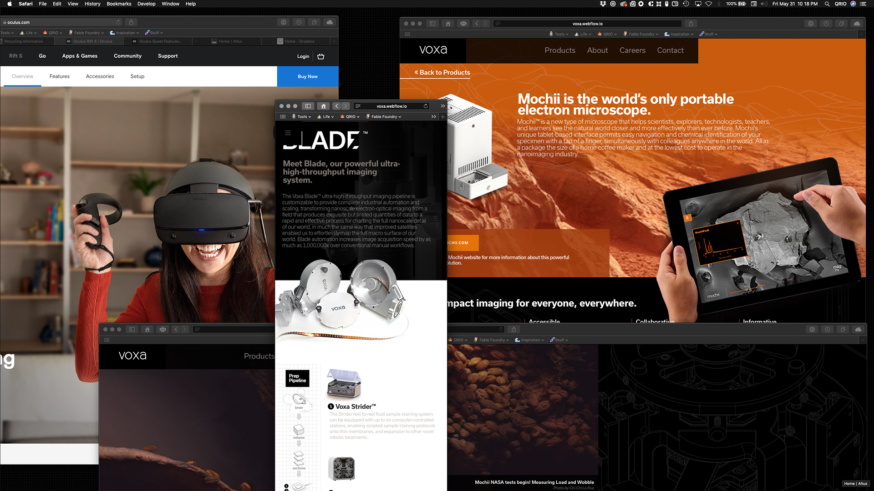
Task: Expand Stuff bookmarks in Mochii window
Action: 709,34
